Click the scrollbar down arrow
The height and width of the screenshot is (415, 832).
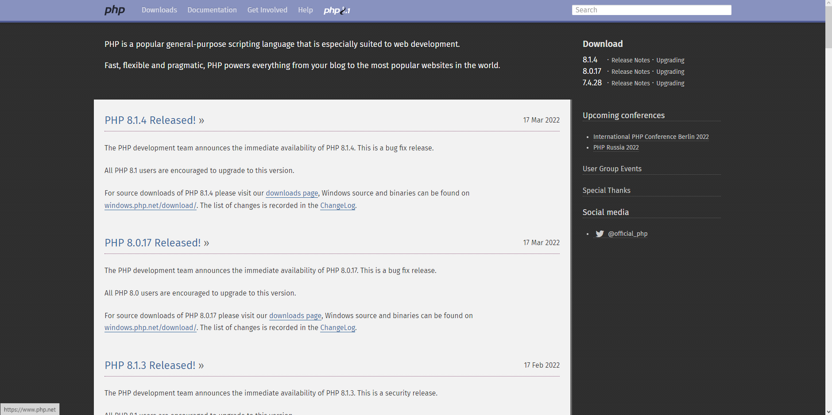coord(828,411)
